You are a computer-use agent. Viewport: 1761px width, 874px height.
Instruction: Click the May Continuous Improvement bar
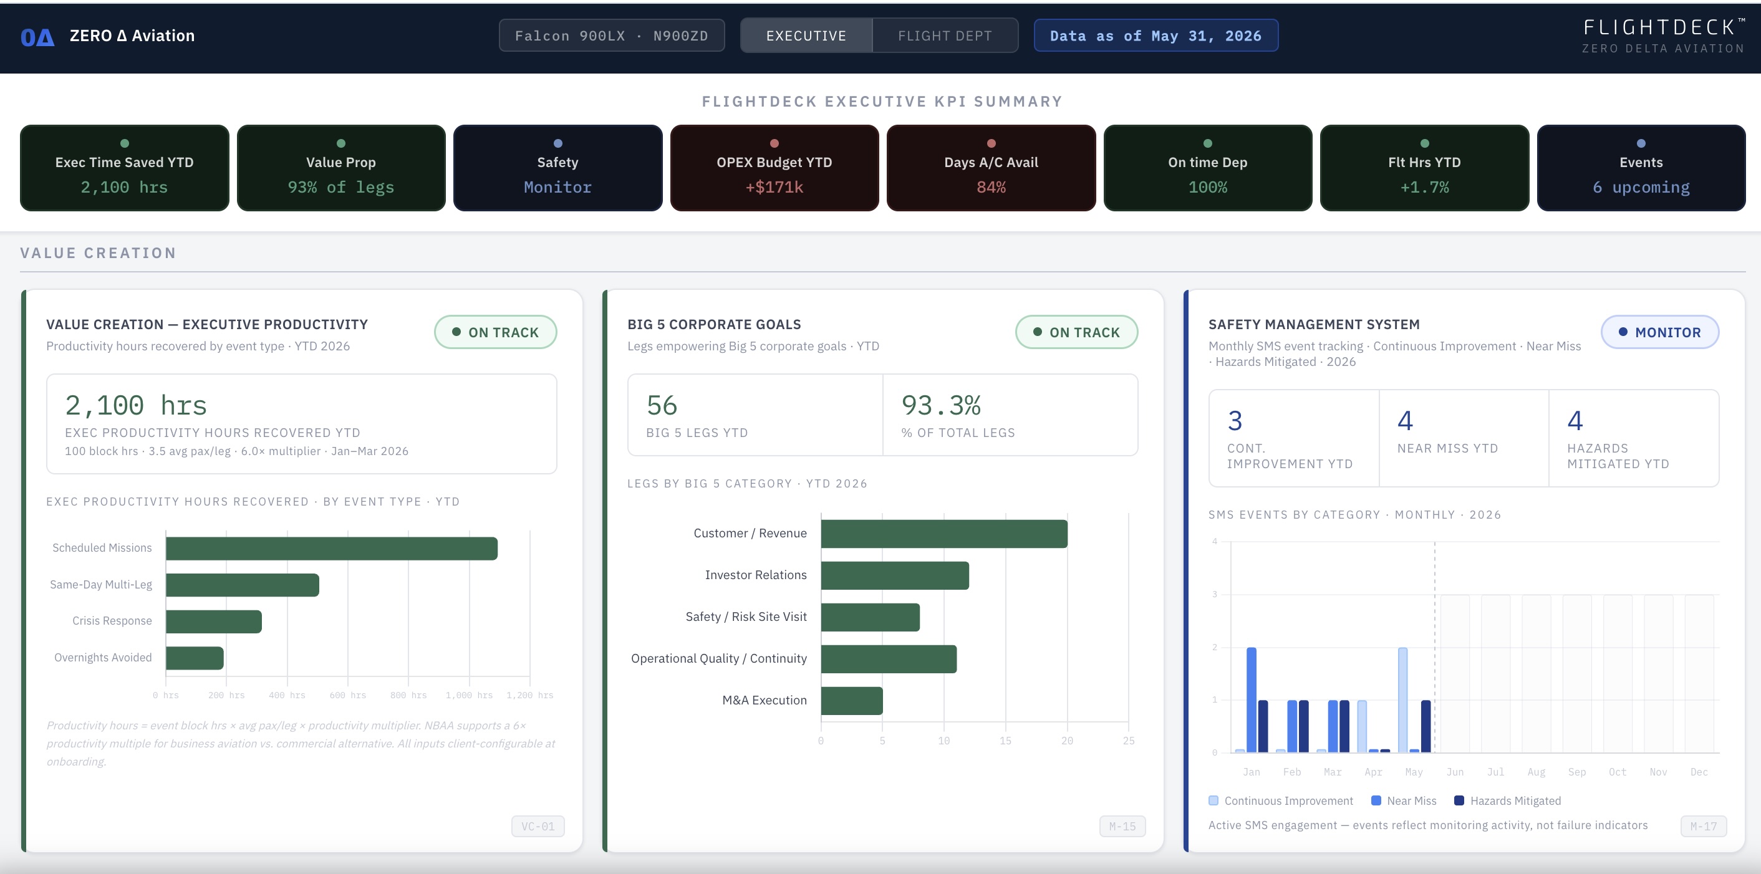click(1403, 699)
